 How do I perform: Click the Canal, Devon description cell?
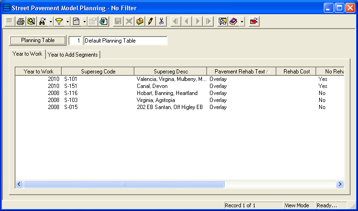coord(152,86)
